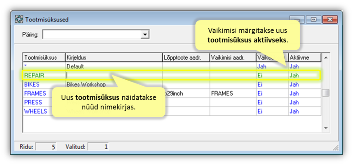The image size is (353, 165).
Task: Select FRAMES in the Tootmisüksus column
Action: (44, 93)
